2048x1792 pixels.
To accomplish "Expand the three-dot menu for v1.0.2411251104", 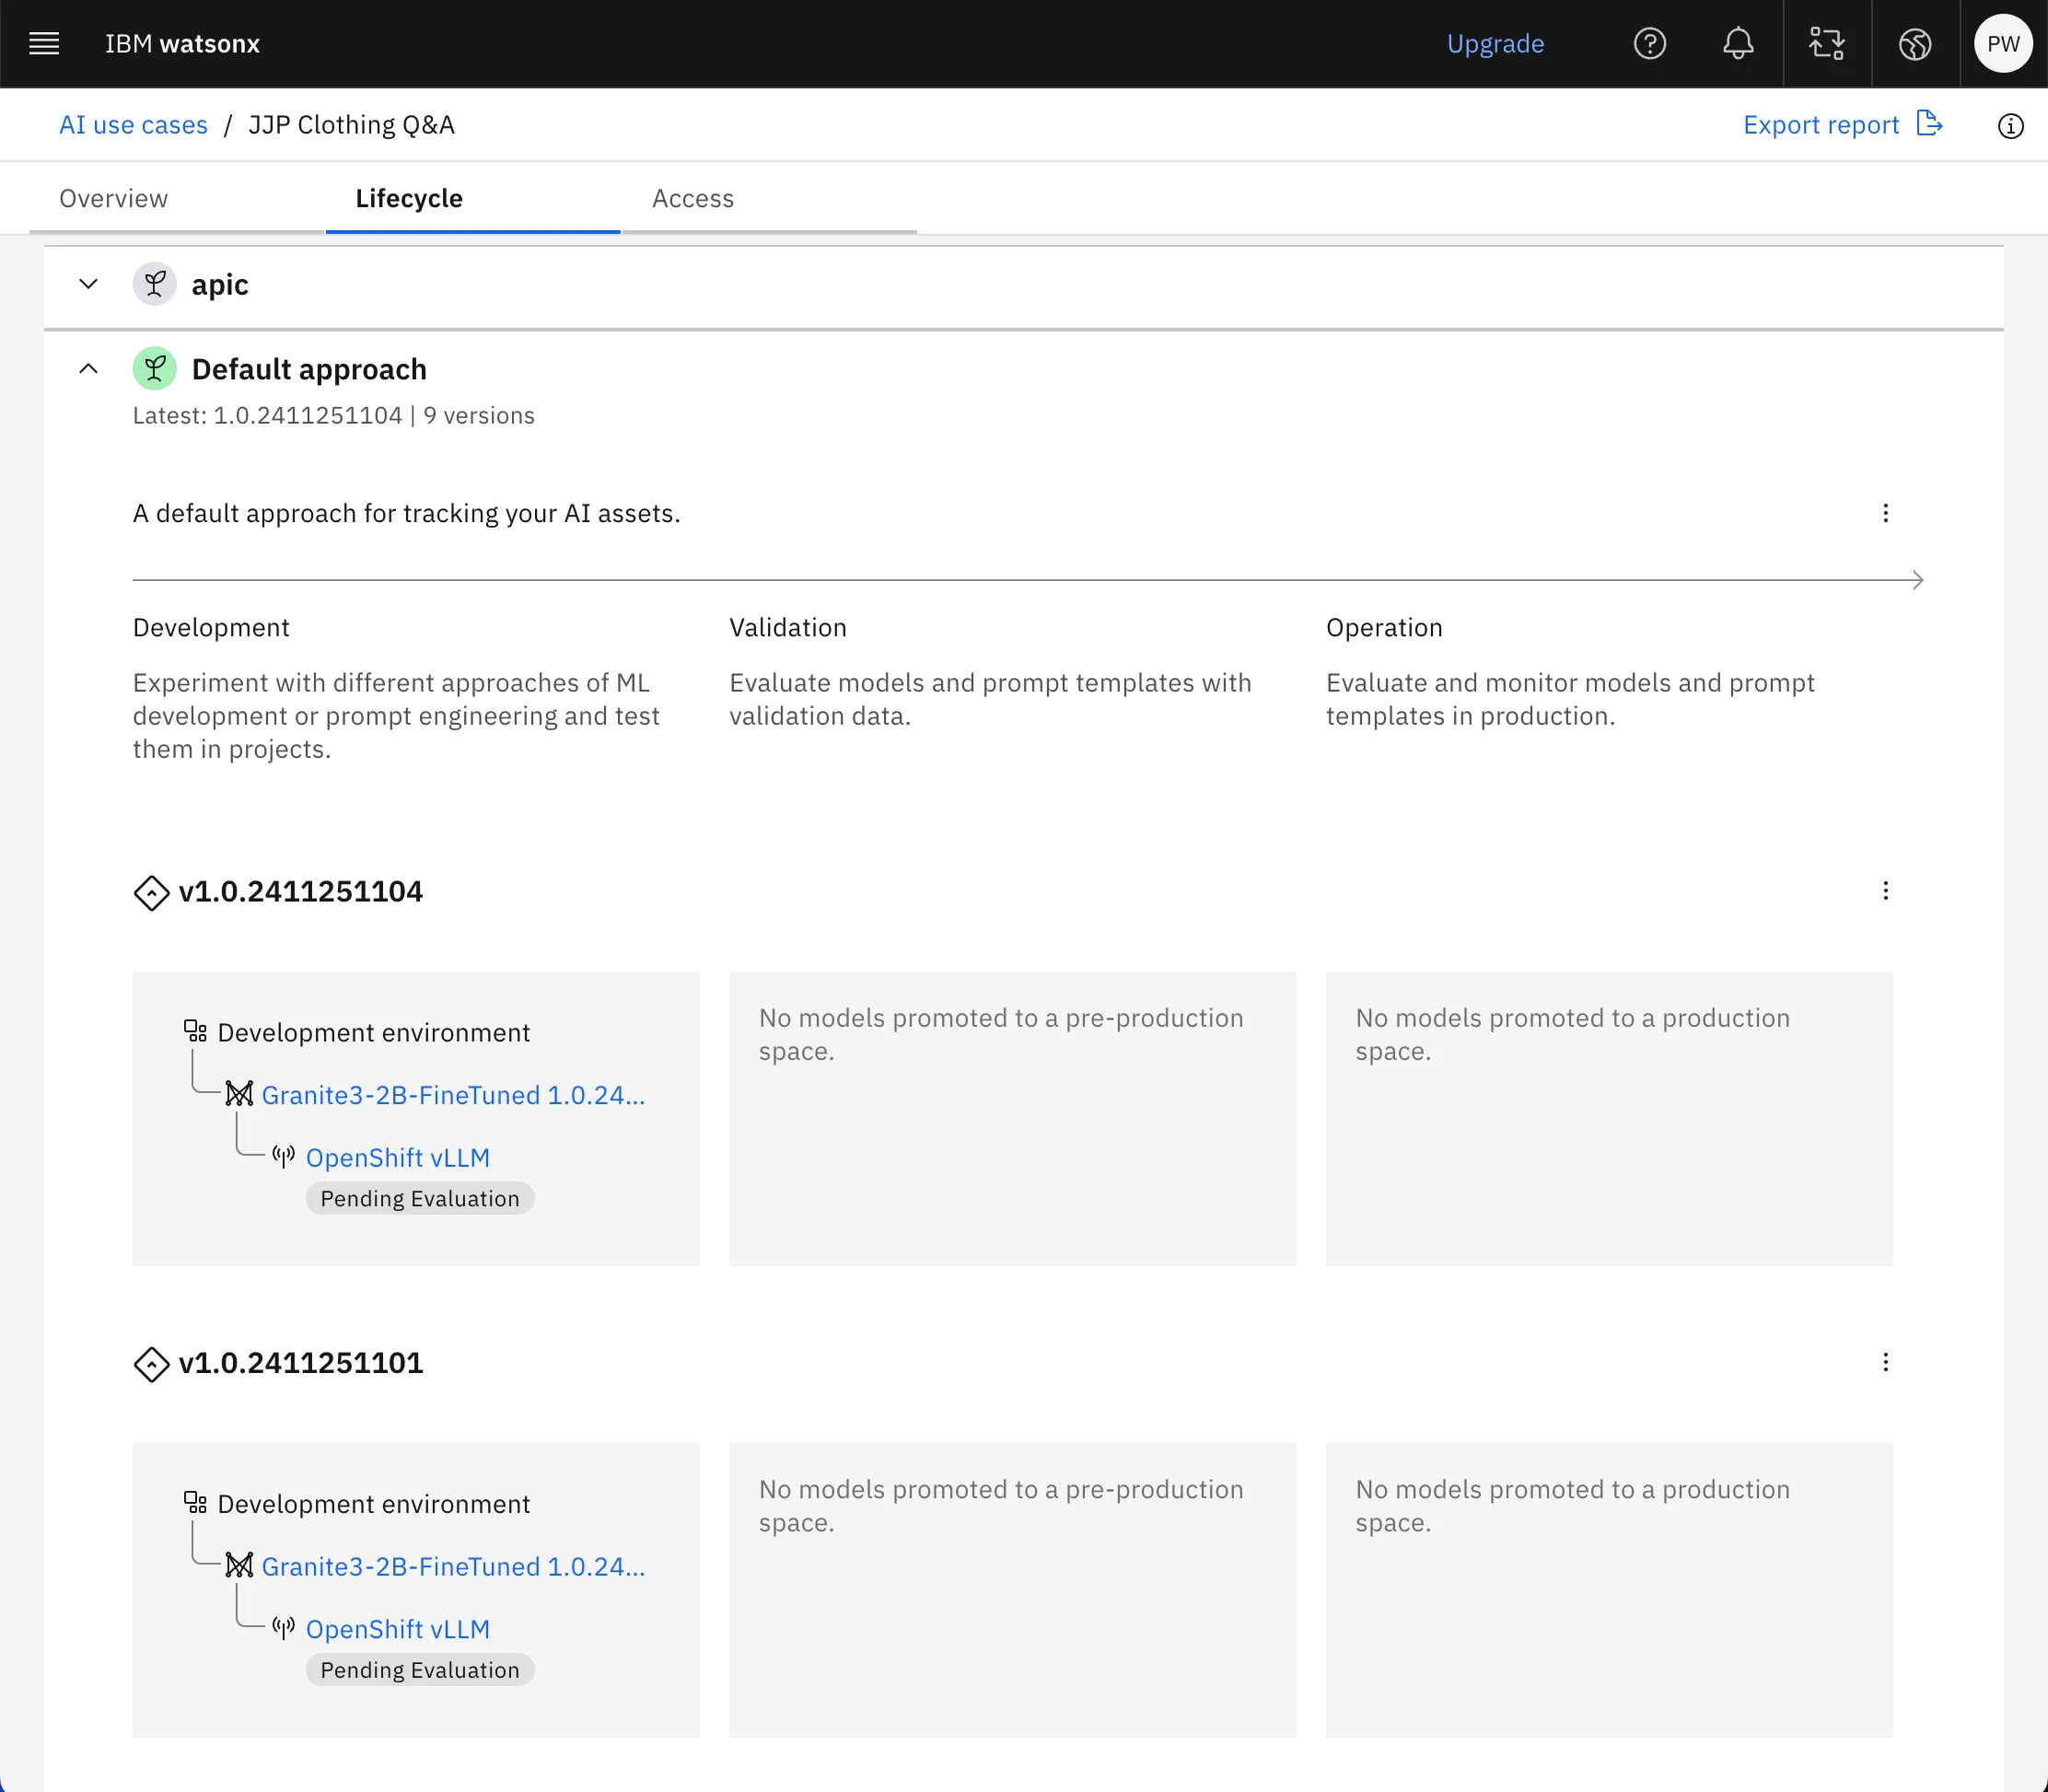I will [x=1886, y=890].
